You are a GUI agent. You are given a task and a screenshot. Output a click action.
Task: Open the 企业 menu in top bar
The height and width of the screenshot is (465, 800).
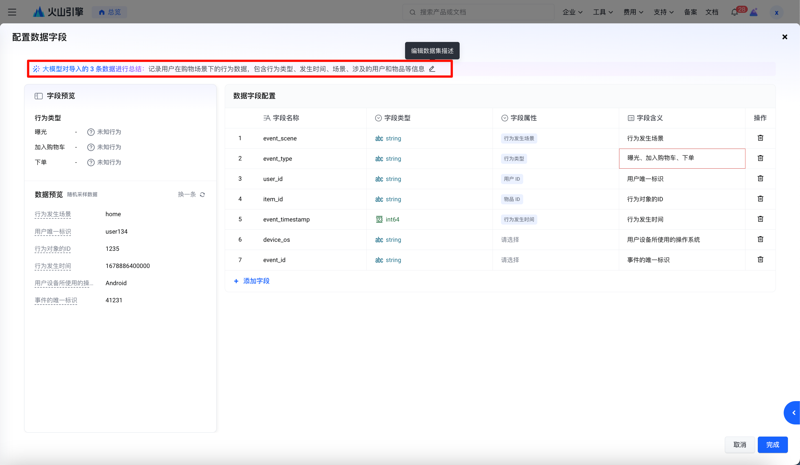point(572,12)
